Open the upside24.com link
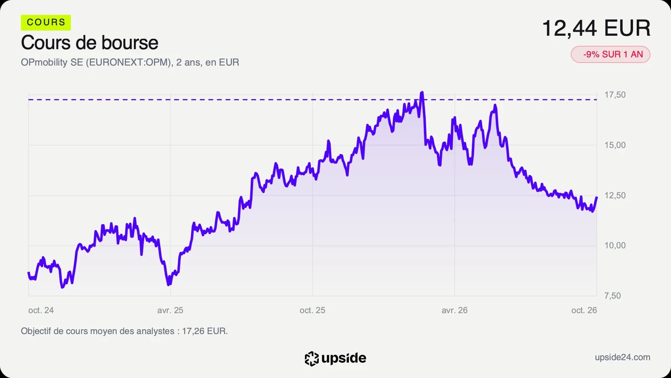 (x=622, y=357)
